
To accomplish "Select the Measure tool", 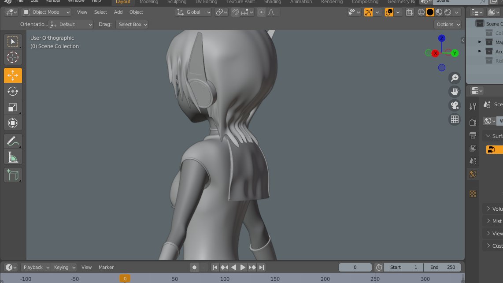I will coord(13,157).
